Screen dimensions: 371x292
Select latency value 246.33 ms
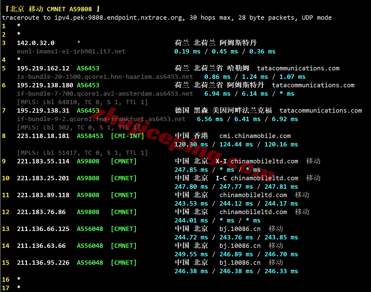281,271
